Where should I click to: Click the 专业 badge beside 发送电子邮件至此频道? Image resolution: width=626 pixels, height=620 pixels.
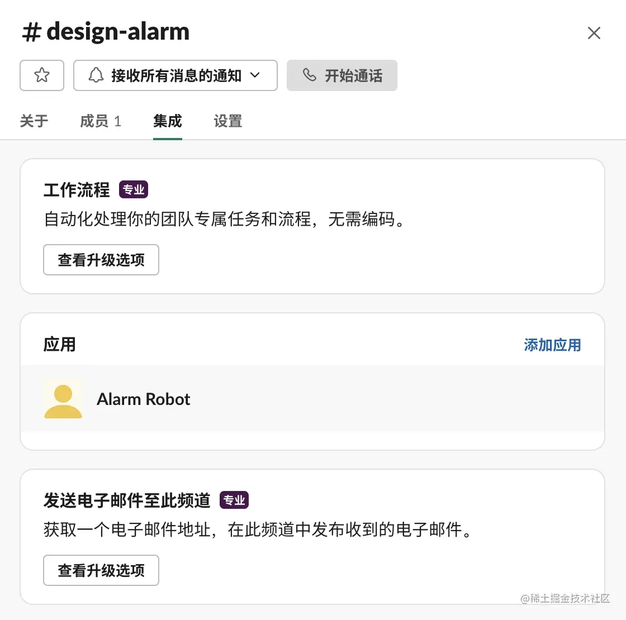(x=234, y=500)
